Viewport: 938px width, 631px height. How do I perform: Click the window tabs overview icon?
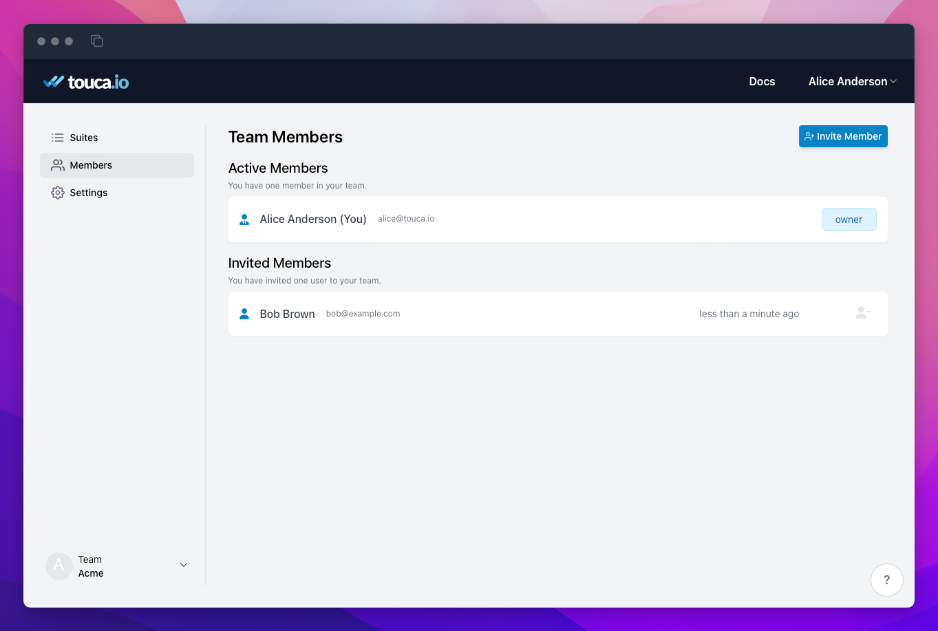97,41
